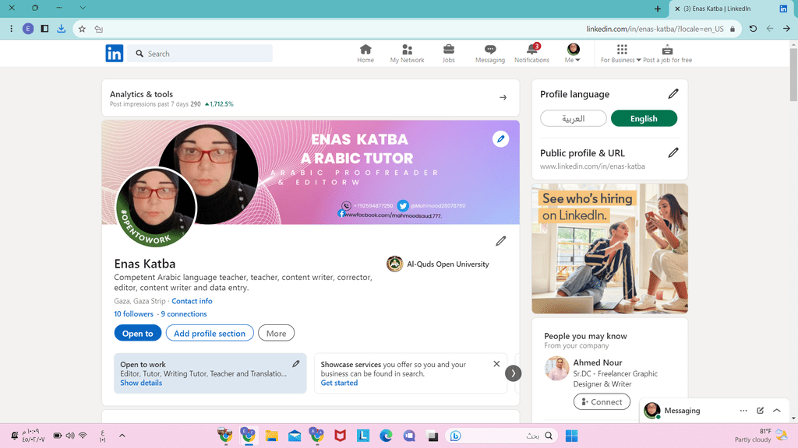Share this page icon in address bar
Image resolution: width=798 pixels, height=448 pixels.
point(99,29)
